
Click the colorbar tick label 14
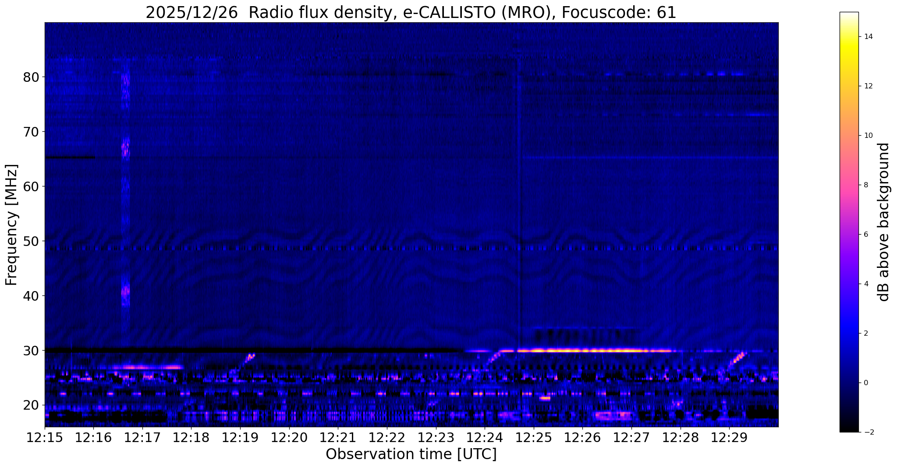868,37
